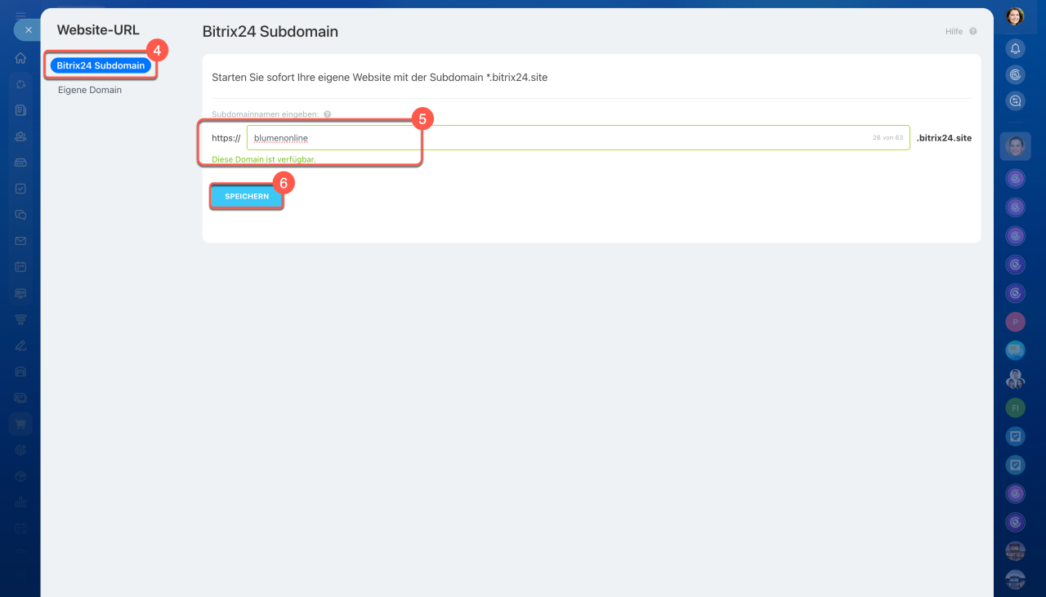Screen dimensions: 1046x597
Task: Open the chat bubbles icon in sidebar
Action: tap(20, 215)
